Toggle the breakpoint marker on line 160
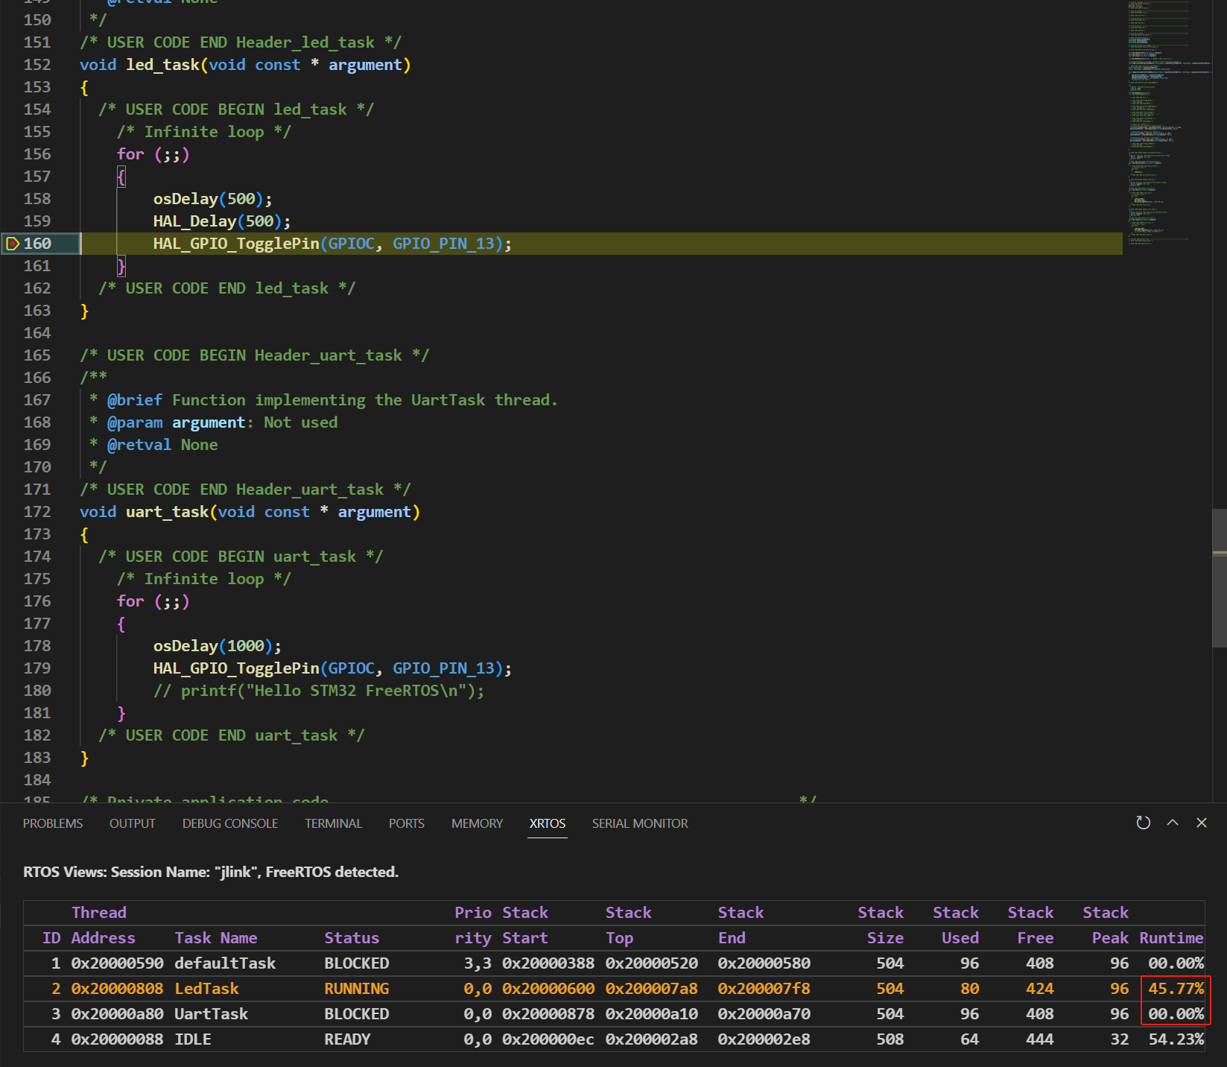The height and width of the screenshot is (1067, 1227). pyautogui.click(x=12, y=244)
